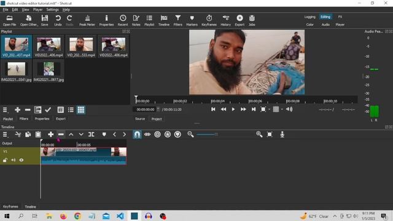This screenshot has width=393, height=221.
Task: Open the Jobs panel
Action: coord(252,20)
